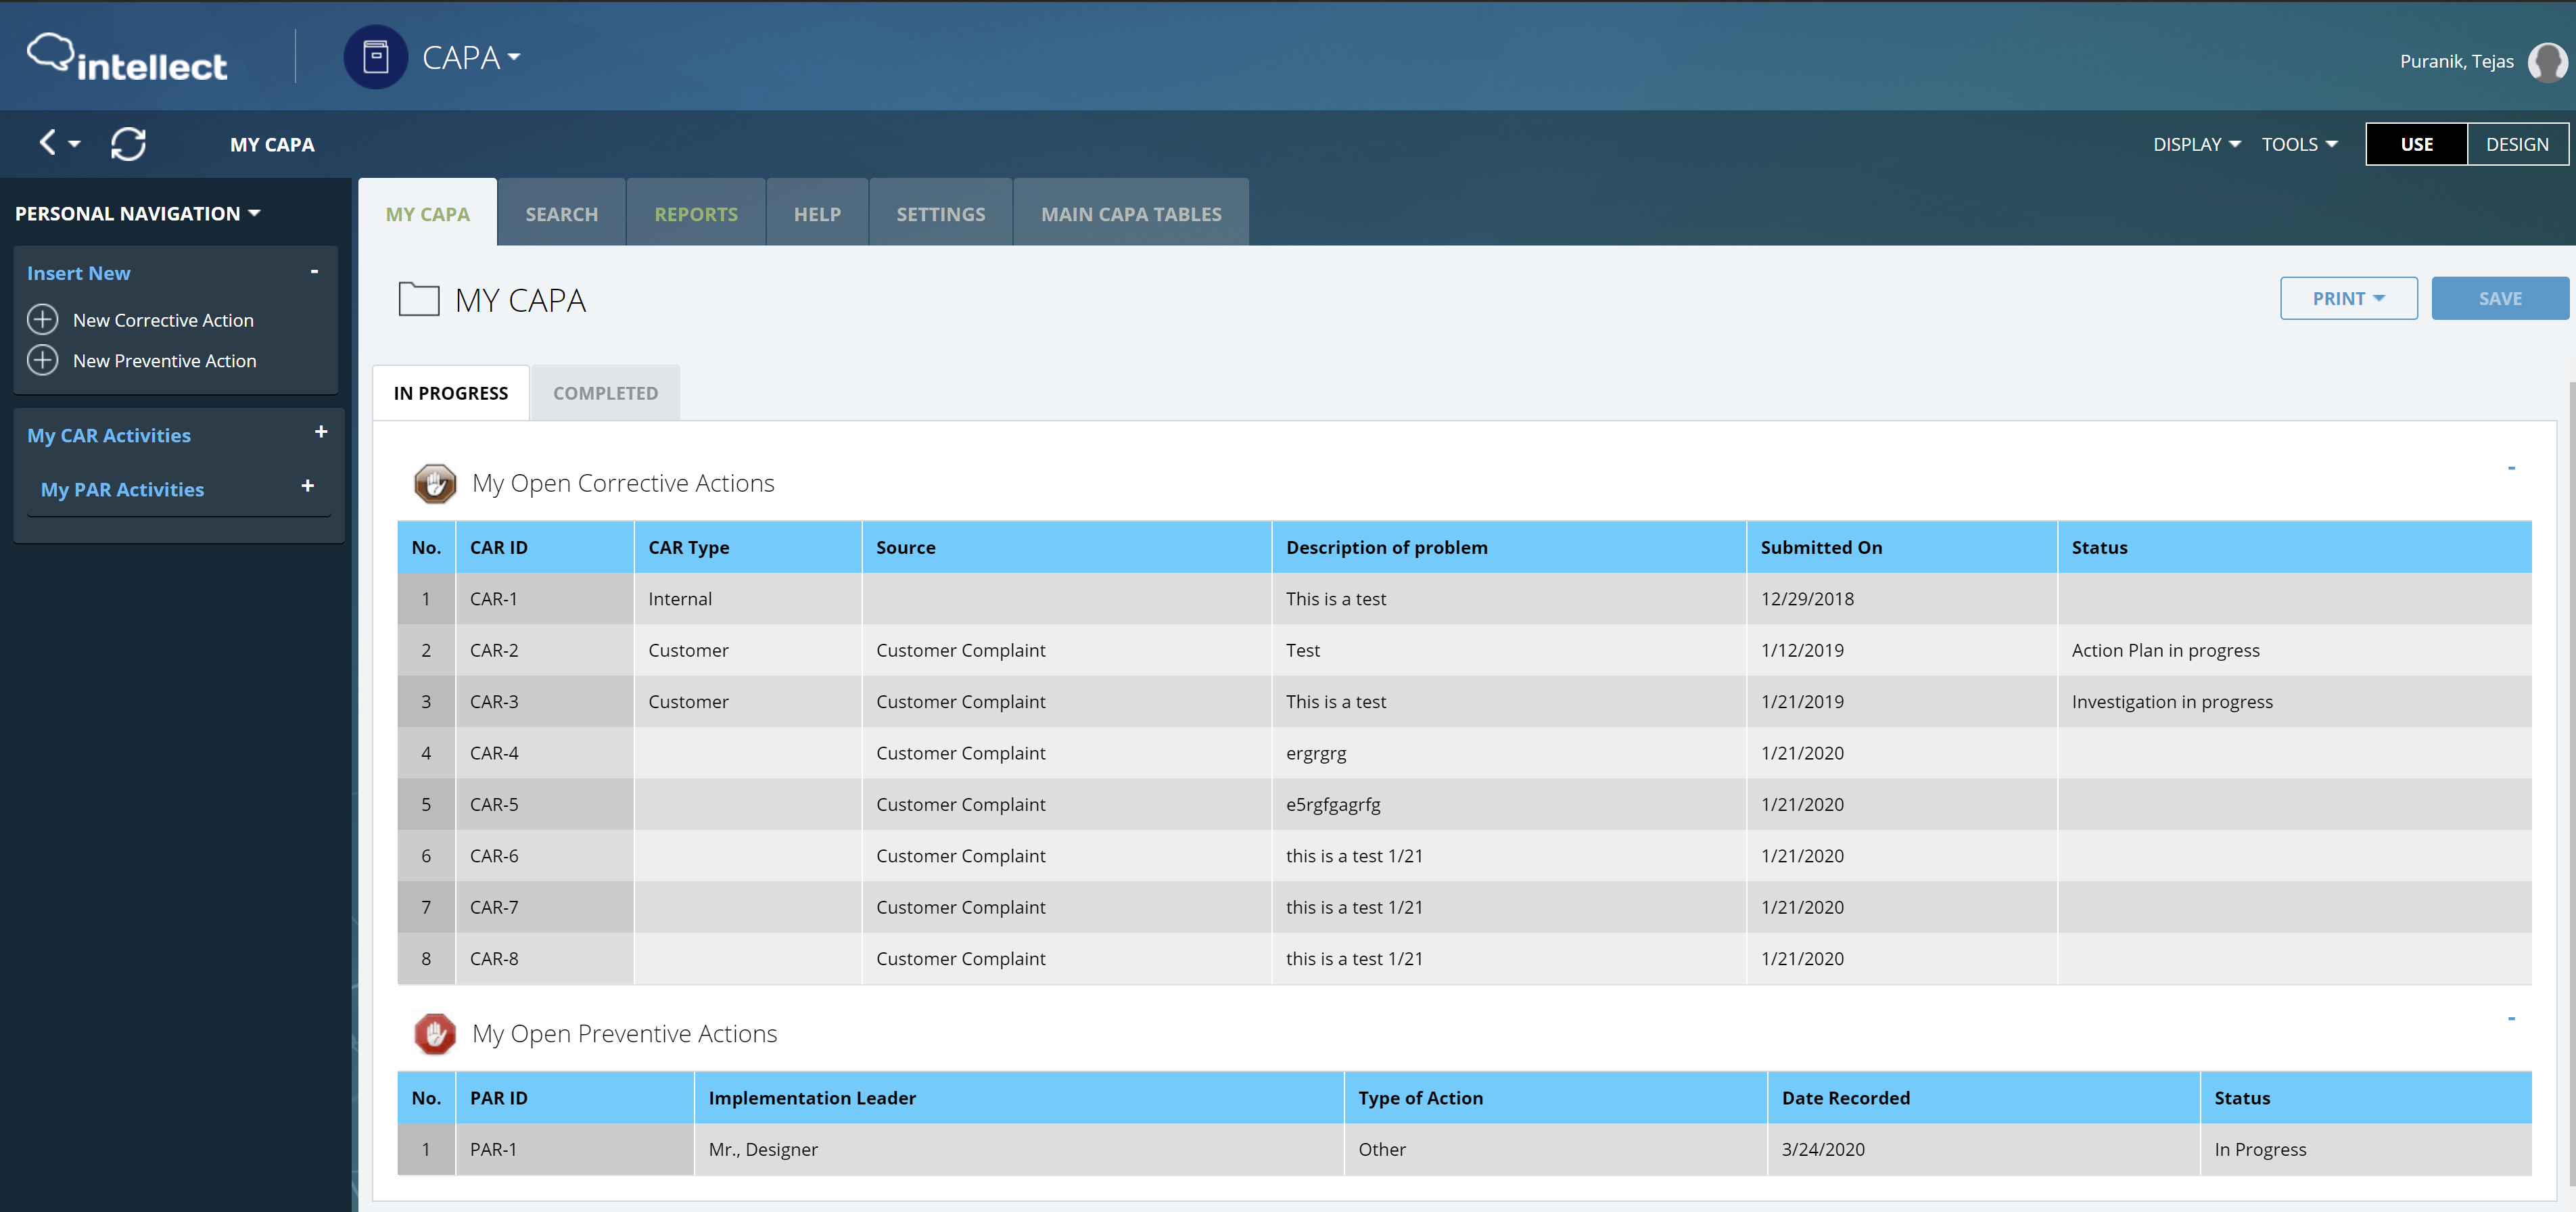
Task: Click plus icon beside New Corrective Action
Action: (42, 320)
